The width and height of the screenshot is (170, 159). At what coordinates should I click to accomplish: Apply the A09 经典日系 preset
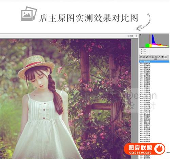click(x=154, y=78)
